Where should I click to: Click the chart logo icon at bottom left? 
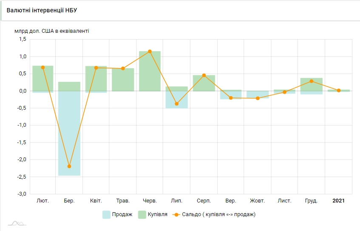pos(17,223)
